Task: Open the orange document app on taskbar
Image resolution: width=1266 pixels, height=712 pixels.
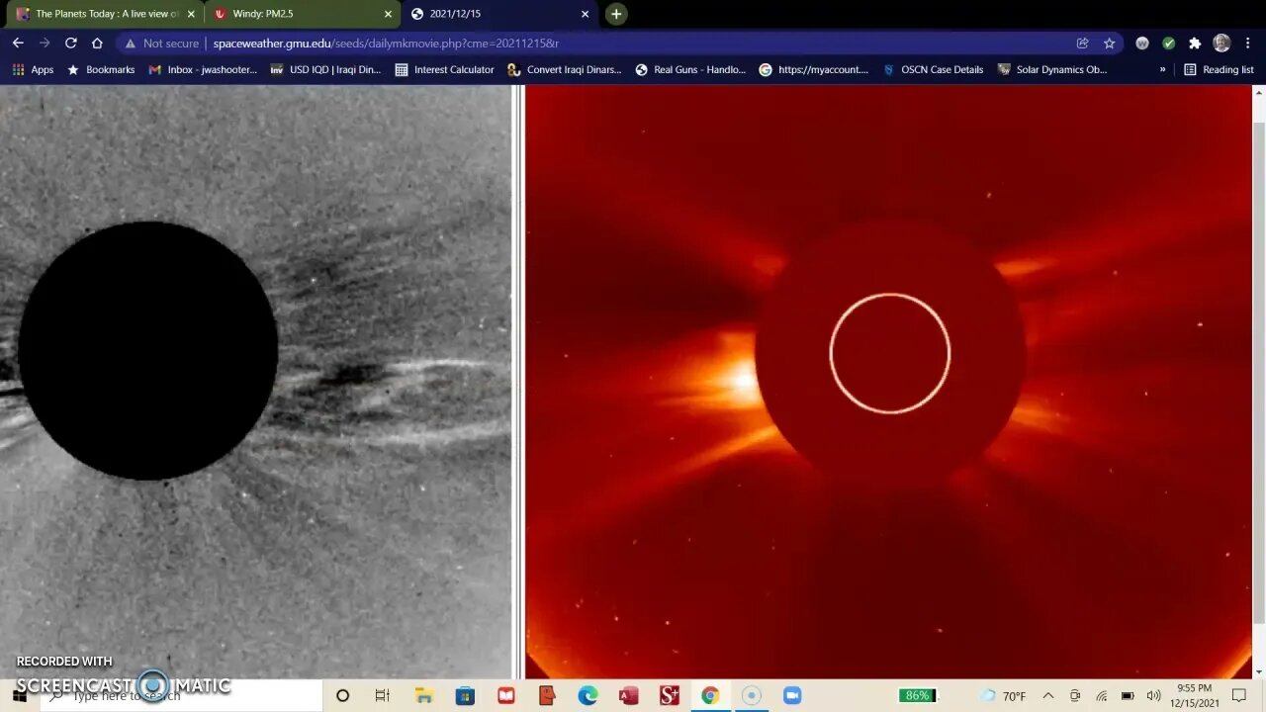Action: point(547,695)
